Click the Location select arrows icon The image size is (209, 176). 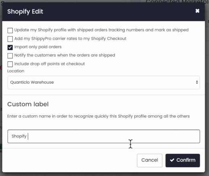coord(197,82)
